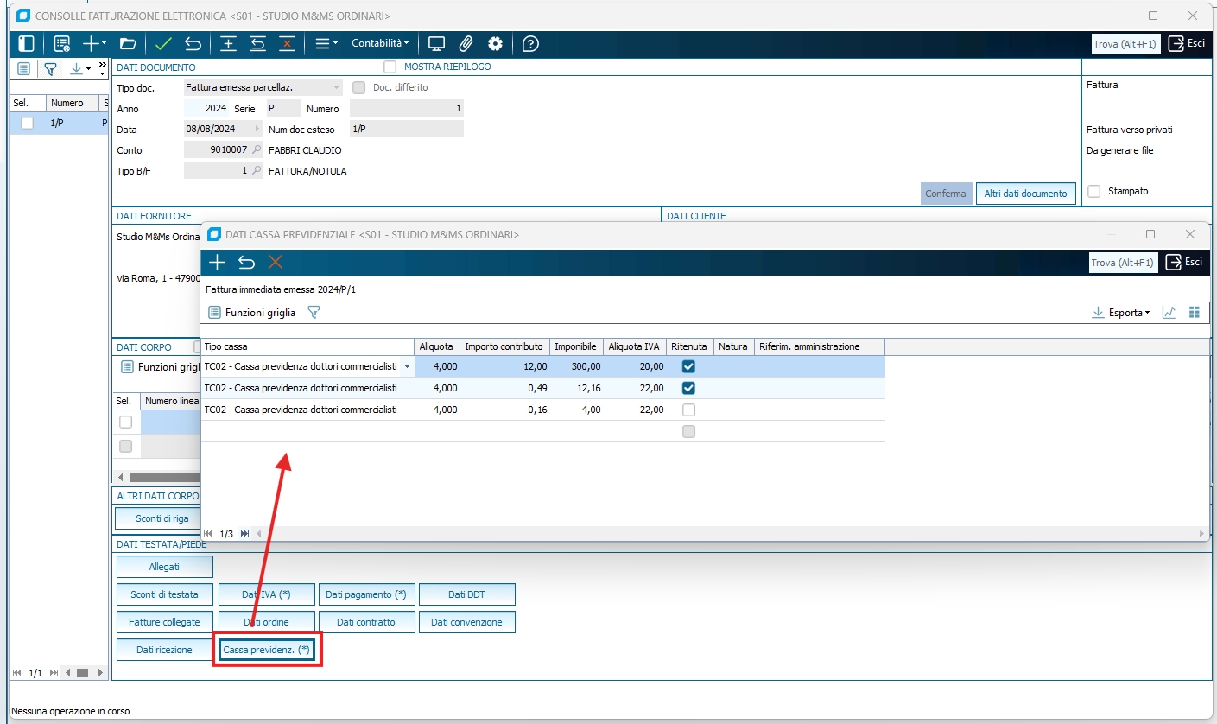
Task: Click the orange X delete icon in Cassa window
Action: [276, 263]
